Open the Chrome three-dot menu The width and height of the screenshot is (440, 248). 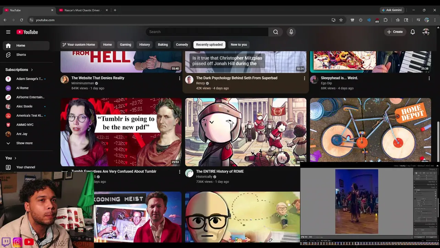[x=435, y=20]
